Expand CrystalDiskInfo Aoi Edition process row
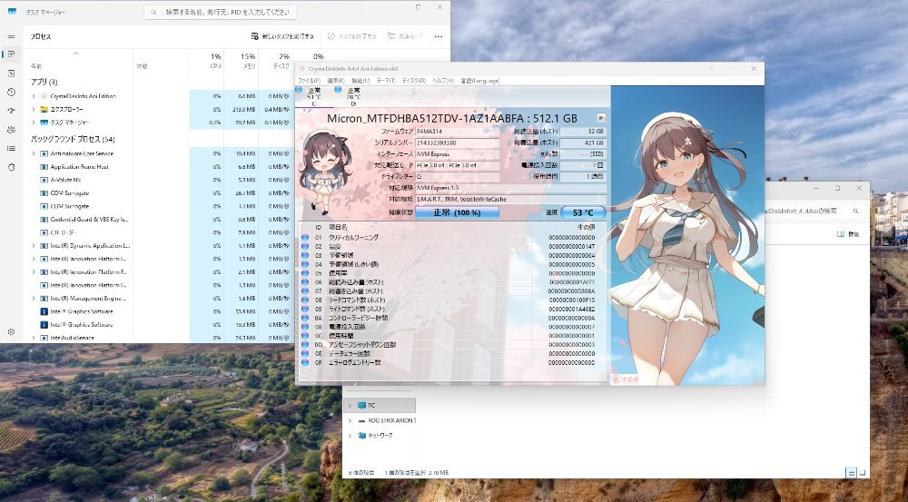 pyautogui.click(x=33, y=96)
